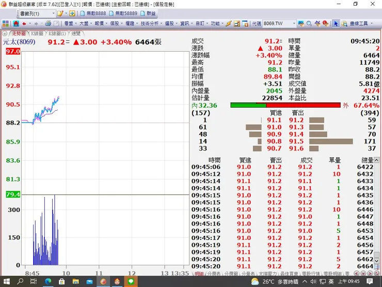This screenshot has width=382, height=287.
Task: Go to the home page icon
Action: click(x=16, y=23)
